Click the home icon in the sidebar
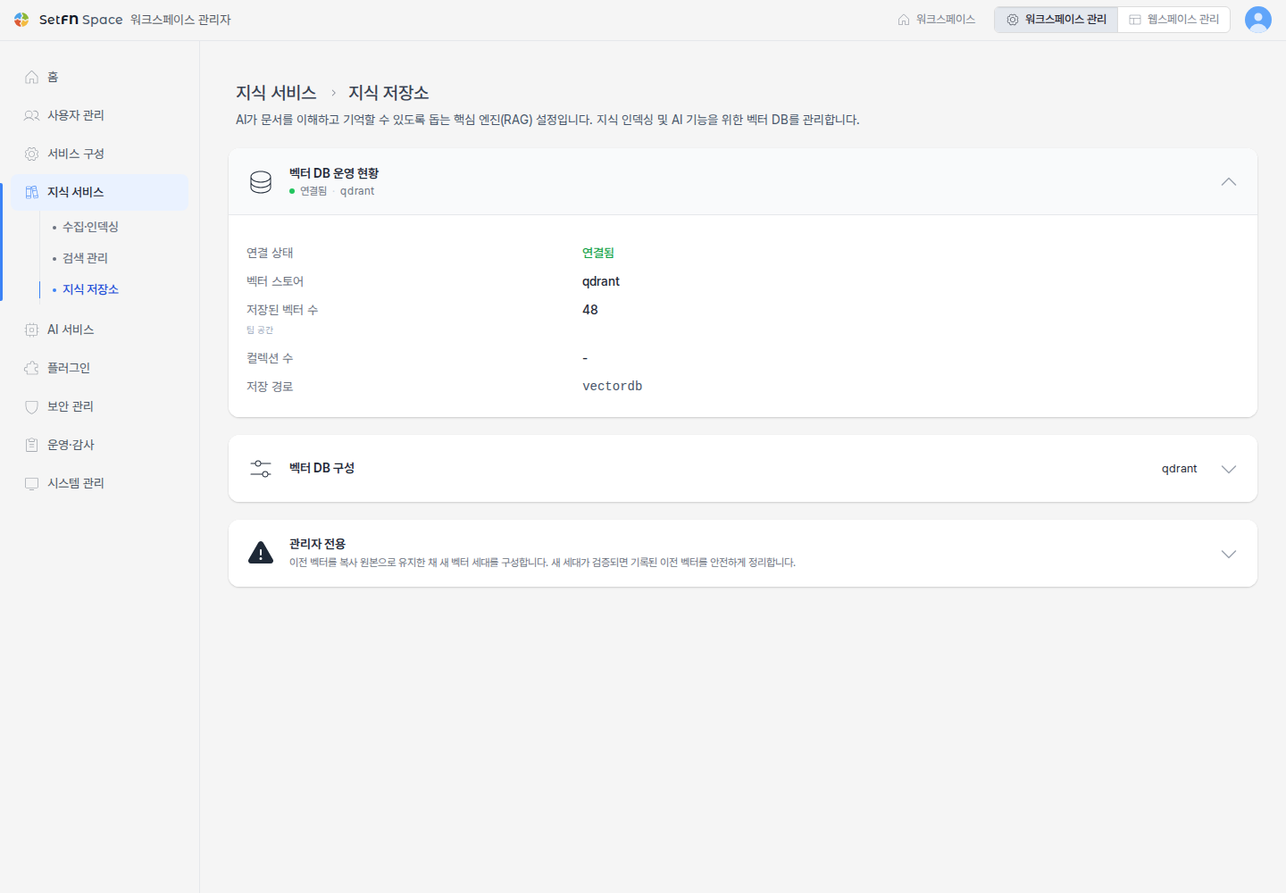This screenshot has height=893, width=1286. pyautogui.click(x=32, y=78)
